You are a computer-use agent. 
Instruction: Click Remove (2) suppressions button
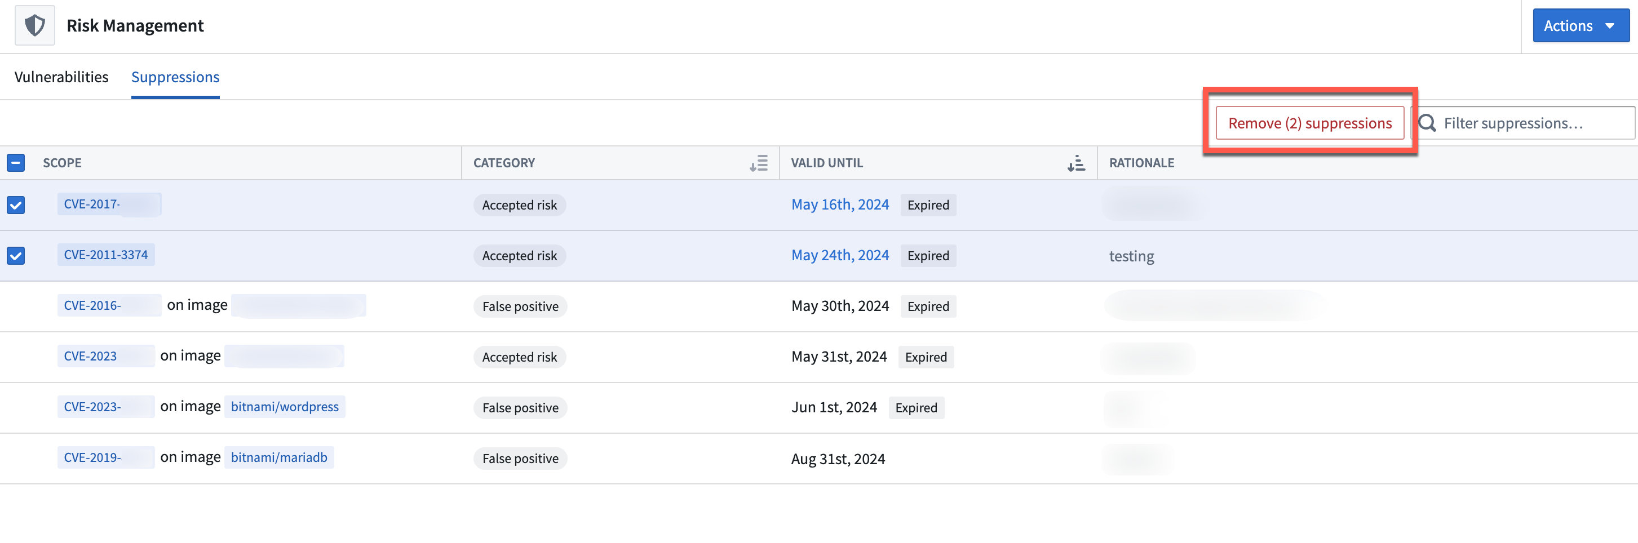click(1310, 123)
